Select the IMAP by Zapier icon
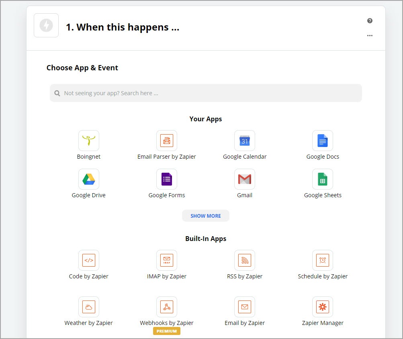Image resolution: width=403 pixels, height=339 pixels. (167, 260)
